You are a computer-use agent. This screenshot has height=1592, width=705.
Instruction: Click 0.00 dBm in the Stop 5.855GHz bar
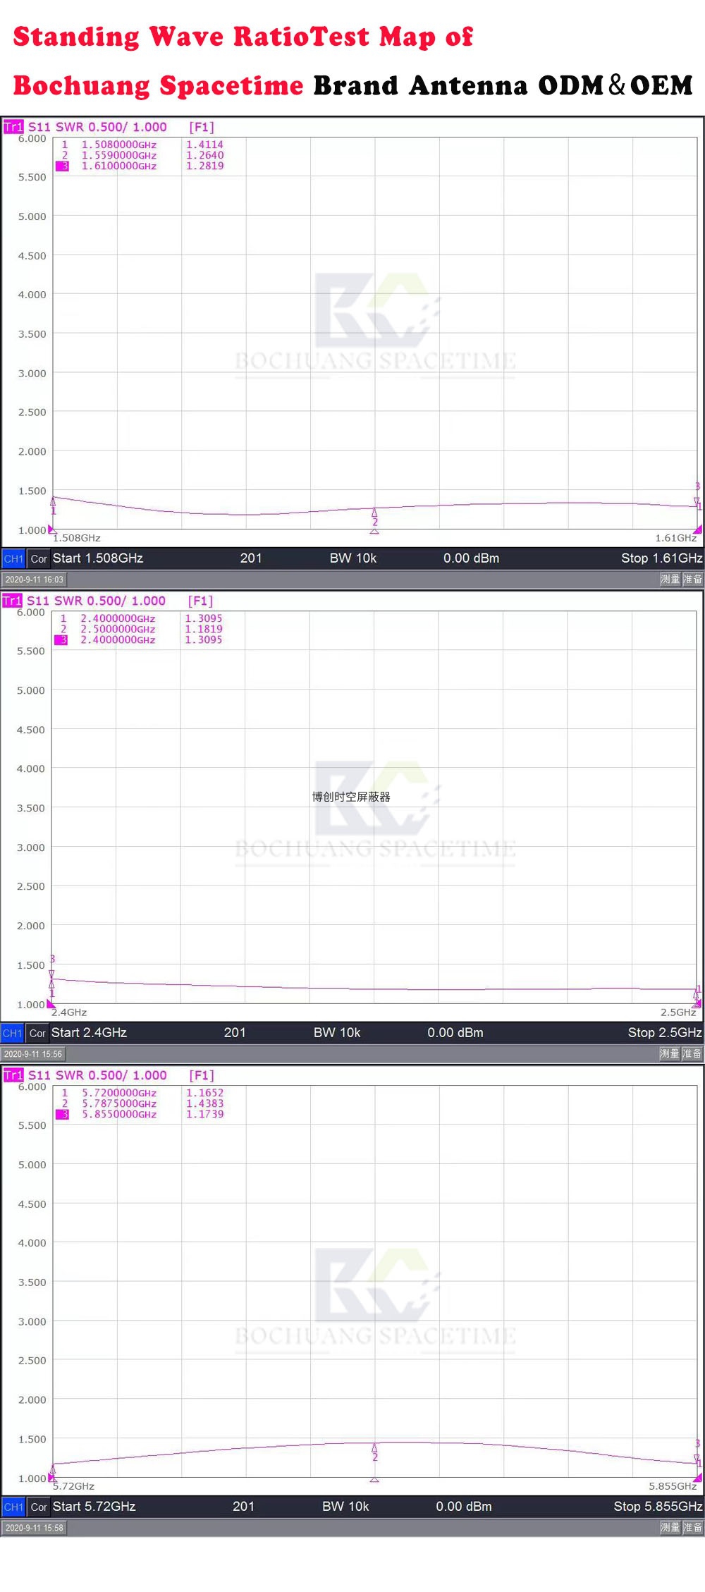(464, 1507)
